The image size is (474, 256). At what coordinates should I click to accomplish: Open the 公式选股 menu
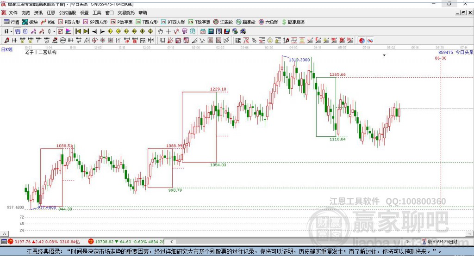click(68, 12)
